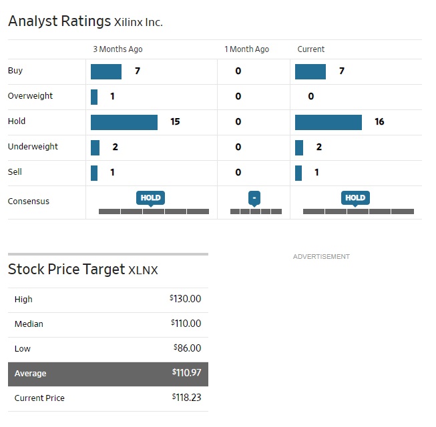
Task: Click the High price target row
Action: click(108, 300)
